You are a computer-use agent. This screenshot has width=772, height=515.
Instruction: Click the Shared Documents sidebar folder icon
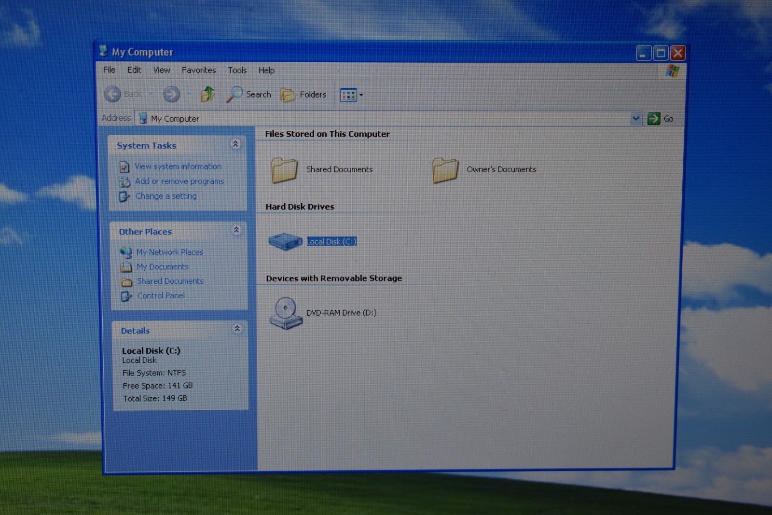click(x=127, y=282)
